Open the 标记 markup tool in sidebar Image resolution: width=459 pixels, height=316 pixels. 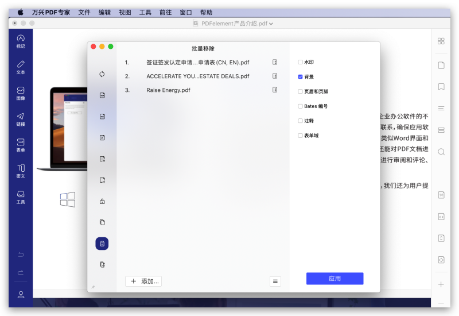point(21,41)
